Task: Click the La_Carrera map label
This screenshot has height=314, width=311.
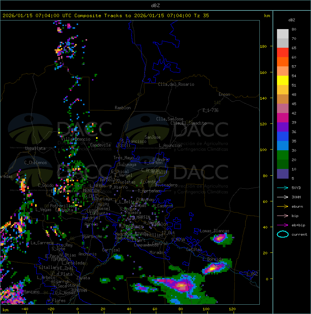Action: 42,243
